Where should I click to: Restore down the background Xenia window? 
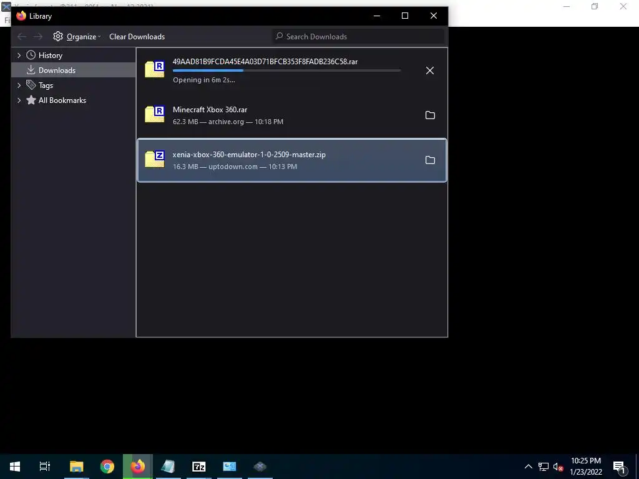595,6
